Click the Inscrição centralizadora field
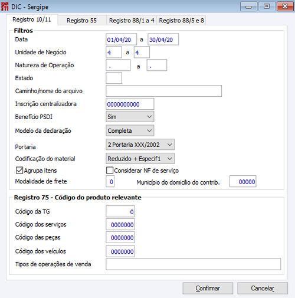Screen dimensions: 295x298 tap(130, 104)
